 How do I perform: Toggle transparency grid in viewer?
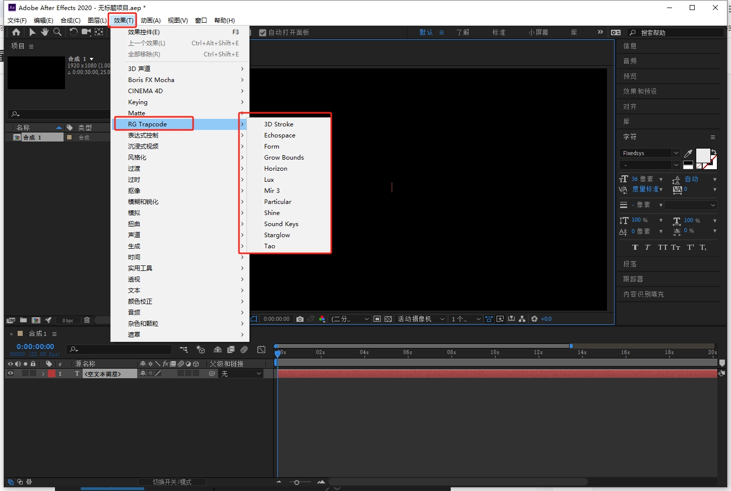pos(388,319)
